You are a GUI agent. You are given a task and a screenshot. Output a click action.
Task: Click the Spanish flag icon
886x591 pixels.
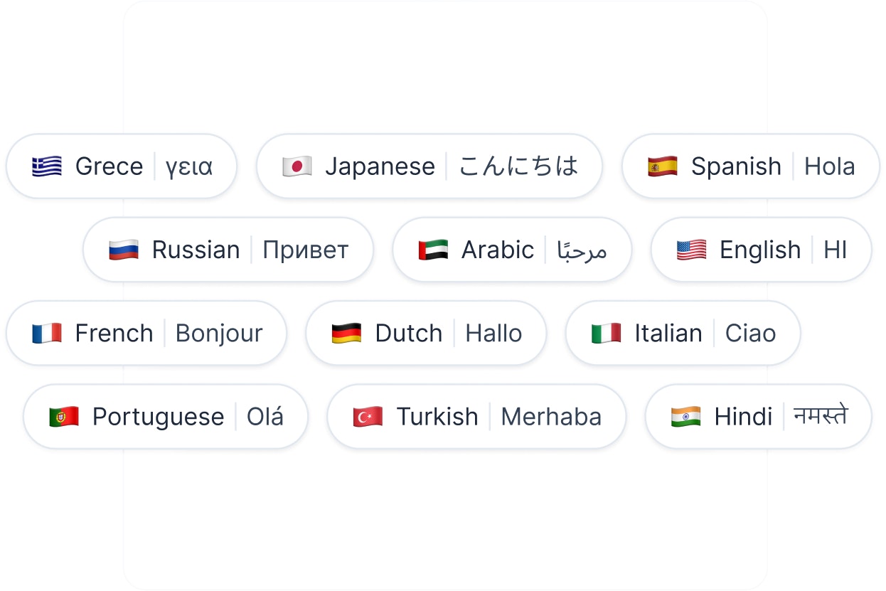point(663,166)
